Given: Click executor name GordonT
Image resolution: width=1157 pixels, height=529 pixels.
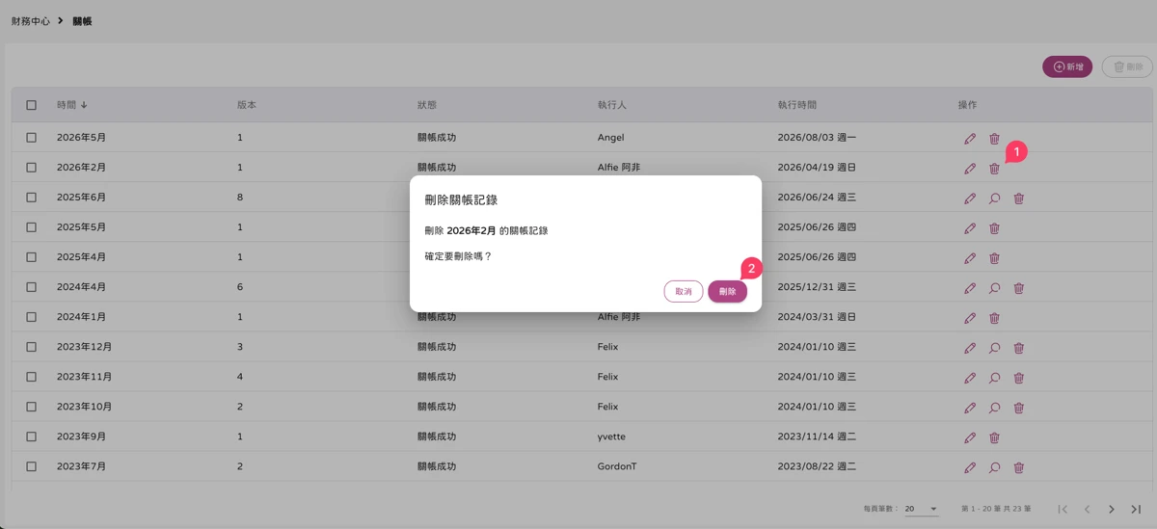Looking at the screenshot, I should tap(617, 466).
